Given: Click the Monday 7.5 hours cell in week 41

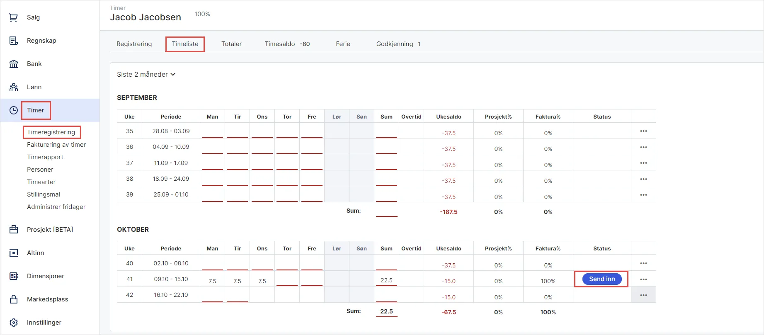Looking at the screenshot, I should tap(212, 279).
